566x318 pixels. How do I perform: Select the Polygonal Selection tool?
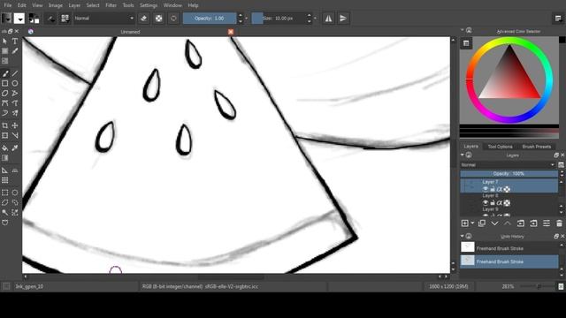(5, 202)
